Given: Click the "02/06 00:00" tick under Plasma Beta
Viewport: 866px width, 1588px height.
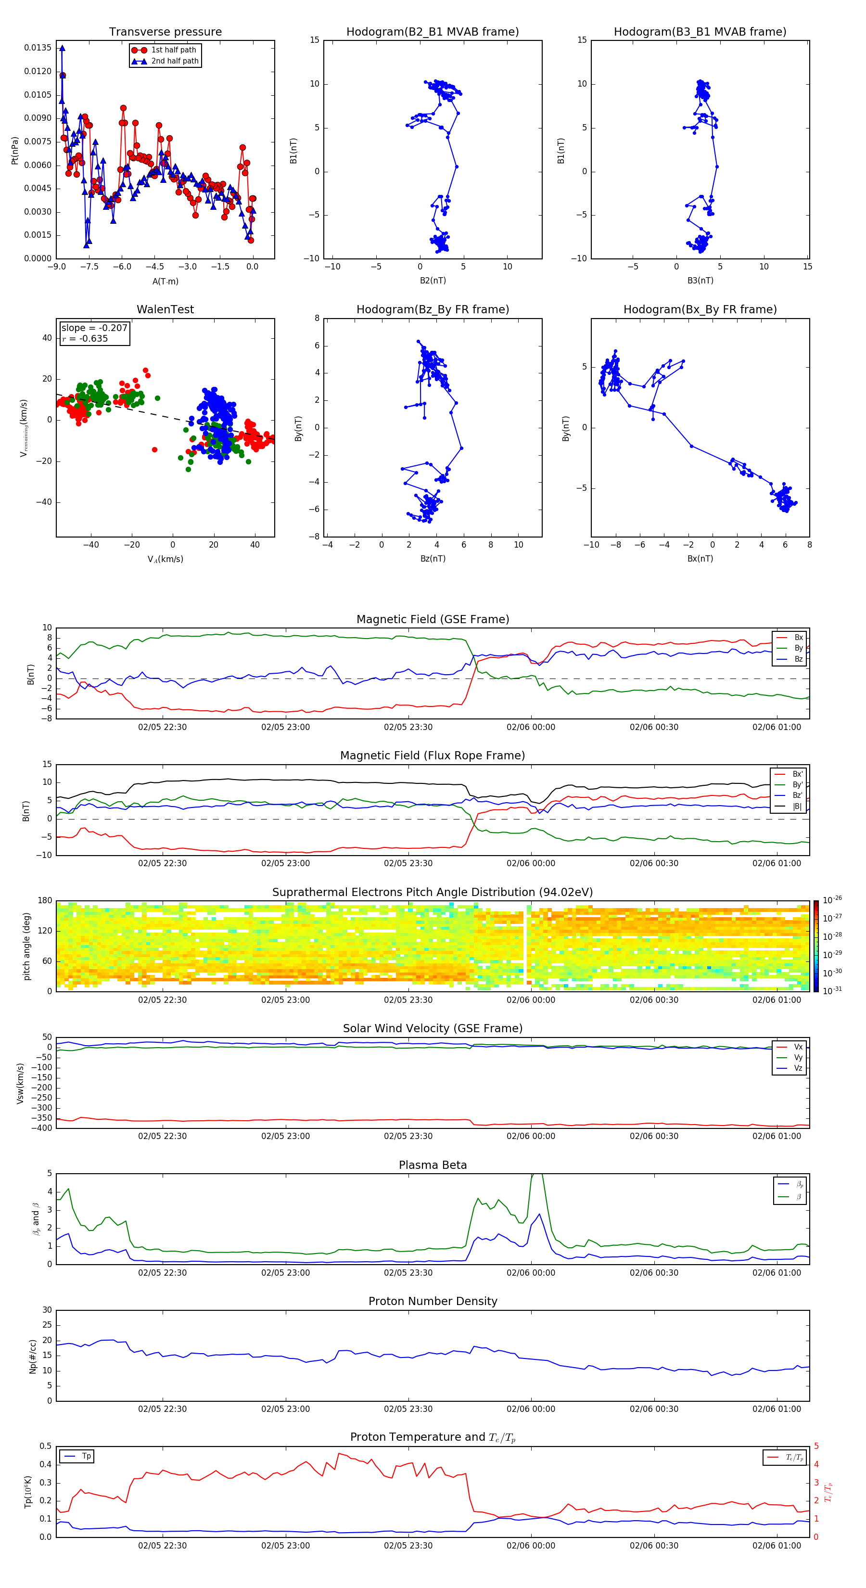Looking at the screenshot, I should 531,1272.
